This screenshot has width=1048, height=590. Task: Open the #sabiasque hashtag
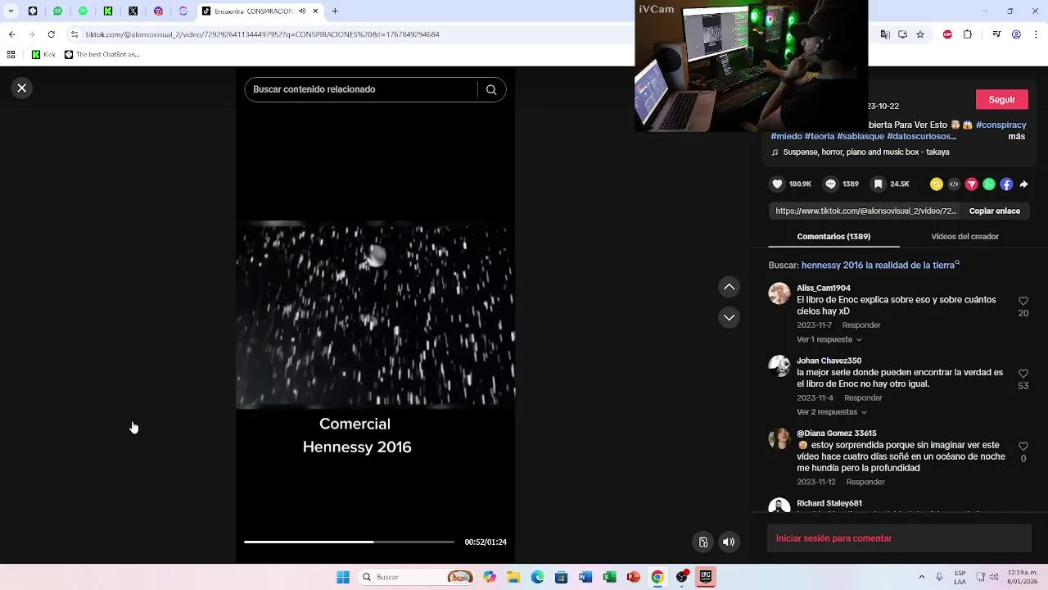click(x=861, y=137)
